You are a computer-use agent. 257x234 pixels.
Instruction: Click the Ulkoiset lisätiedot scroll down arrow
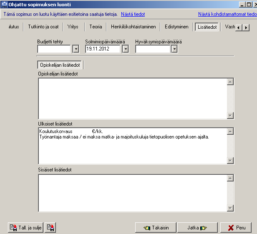[230, 161]
